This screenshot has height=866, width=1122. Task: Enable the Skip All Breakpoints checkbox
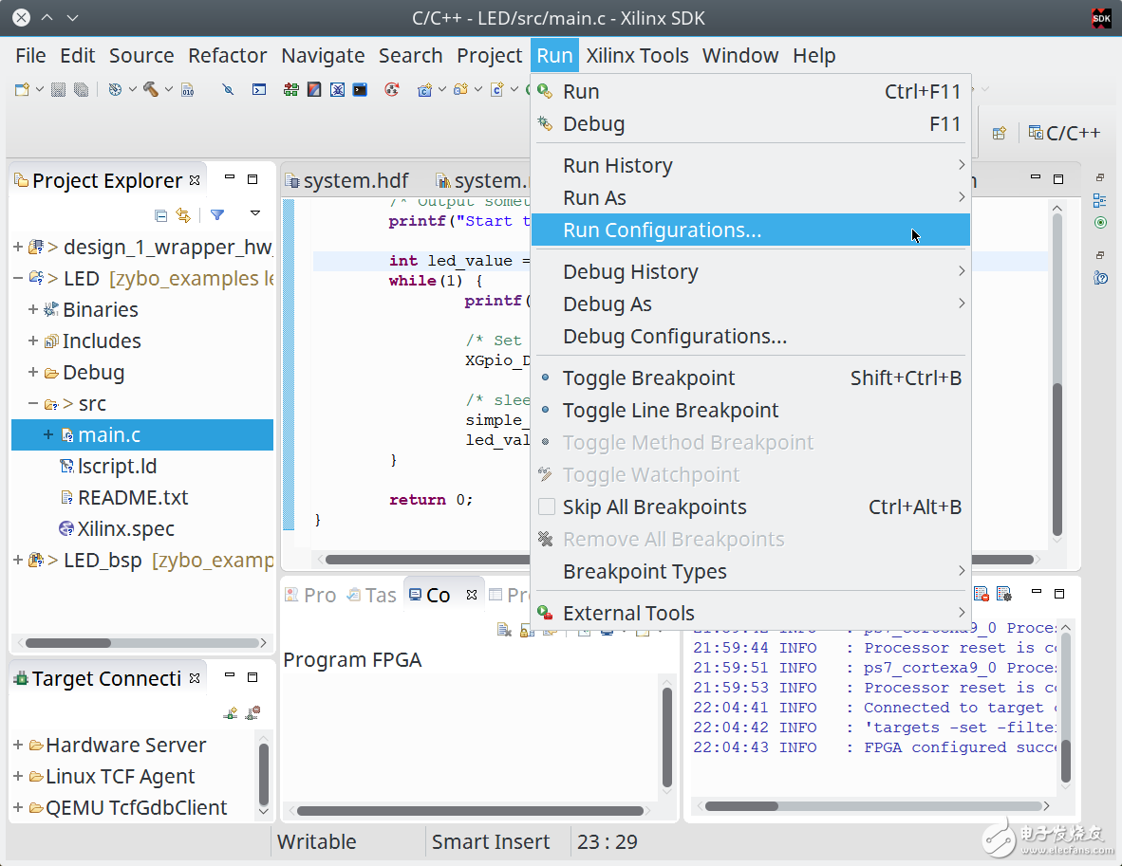[x=547, y=507]
